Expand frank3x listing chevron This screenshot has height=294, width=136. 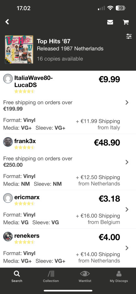pyautogui.click(x=127, y=162)
